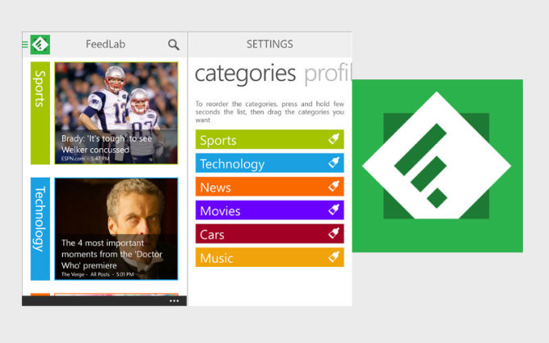Select the Movies category row
The image size is (549, 343).
(x=270, y=210)
